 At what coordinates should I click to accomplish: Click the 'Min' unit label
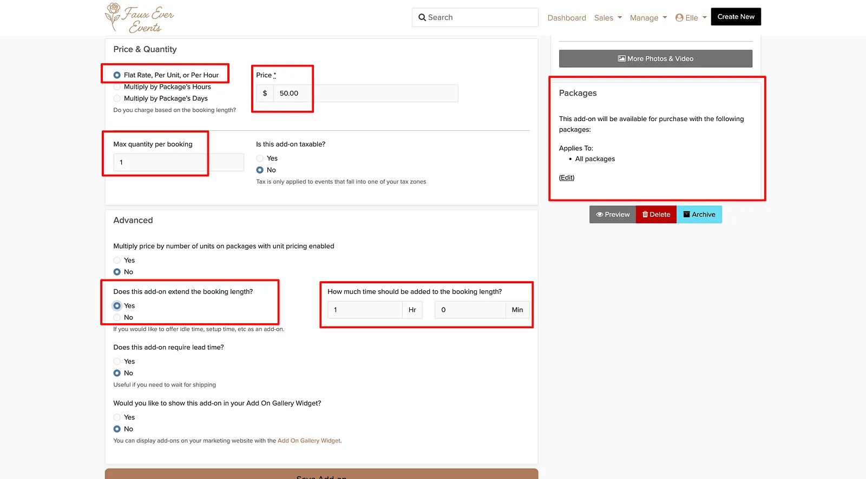coord(517,310)
